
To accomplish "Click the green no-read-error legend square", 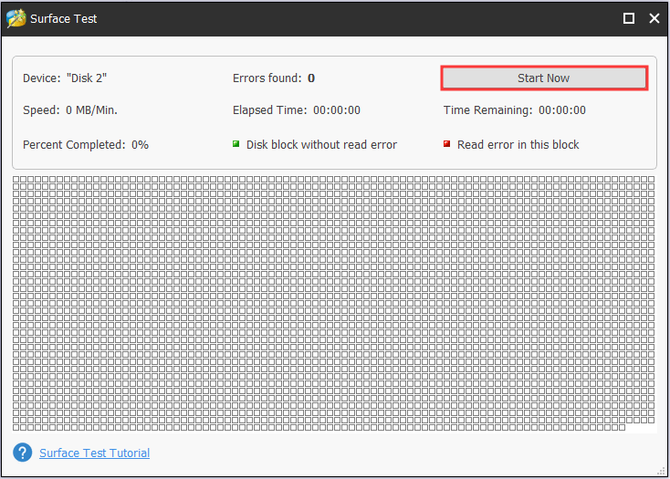I will point(236,144).
